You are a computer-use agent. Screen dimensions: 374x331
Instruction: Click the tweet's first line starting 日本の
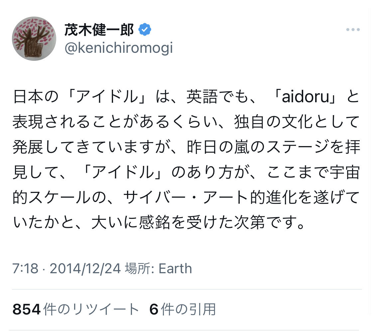pyautogui.click(x=186, y=97)
